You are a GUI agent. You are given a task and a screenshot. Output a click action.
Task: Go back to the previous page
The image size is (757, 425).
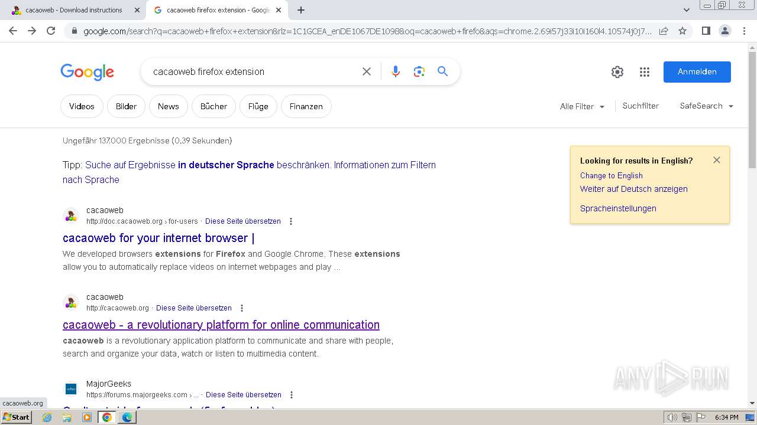tap(13, 31)
